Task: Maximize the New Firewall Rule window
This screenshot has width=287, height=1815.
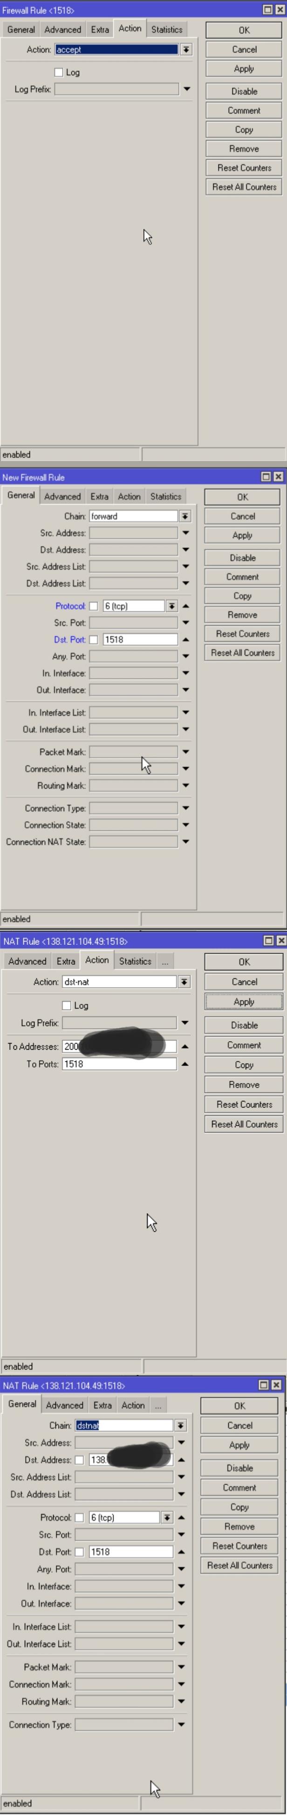Action: pyautogui.click(x=266, y=477)
